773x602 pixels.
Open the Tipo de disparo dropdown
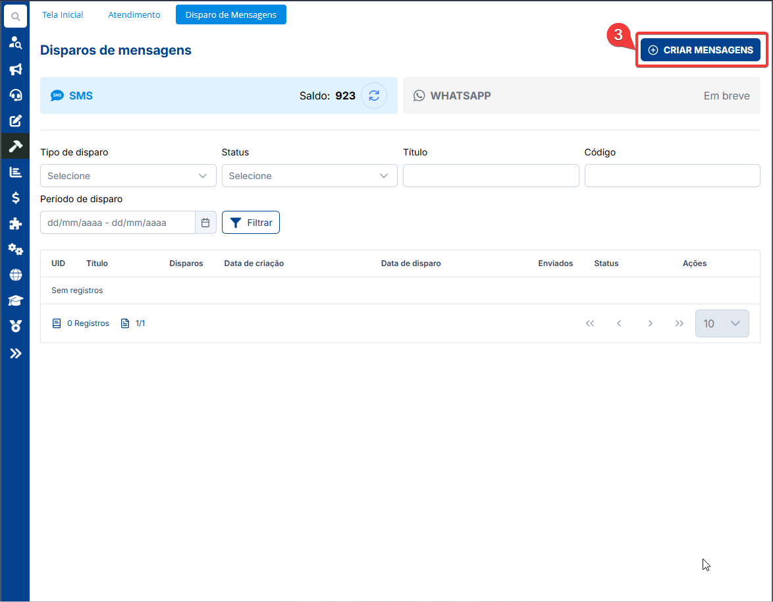[x=128, y=175]
